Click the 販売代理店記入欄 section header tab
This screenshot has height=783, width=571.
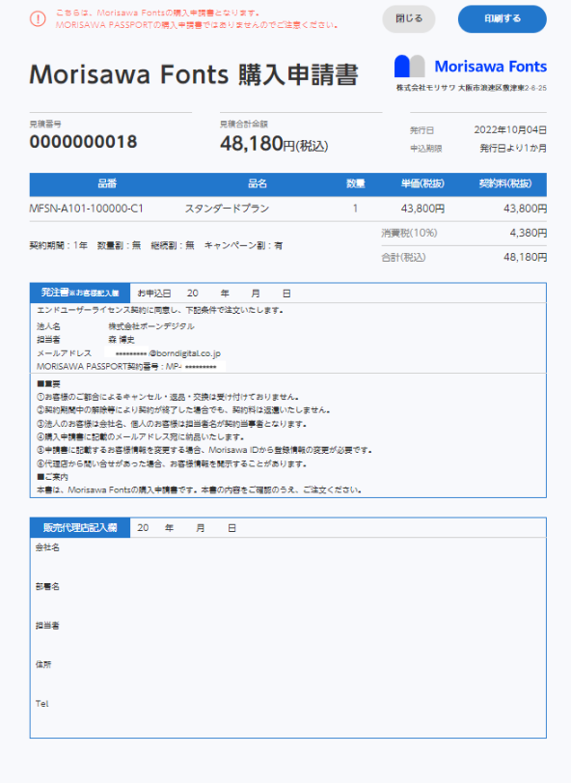click(80, 528)
